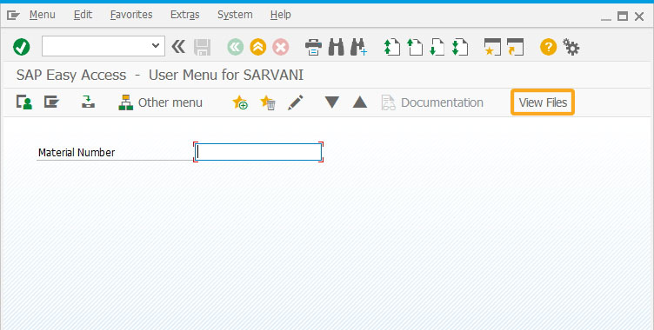Click the Other menu button
This screenshot has width=654, height=330.
coord(160,102)
